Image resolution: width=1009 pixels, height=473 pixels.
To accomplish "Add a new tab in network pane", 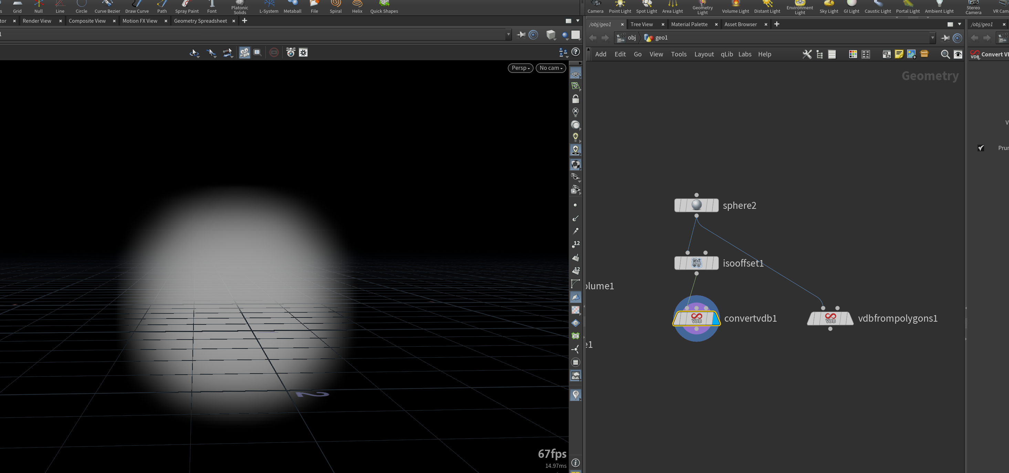I will click(x=777, y=24).
